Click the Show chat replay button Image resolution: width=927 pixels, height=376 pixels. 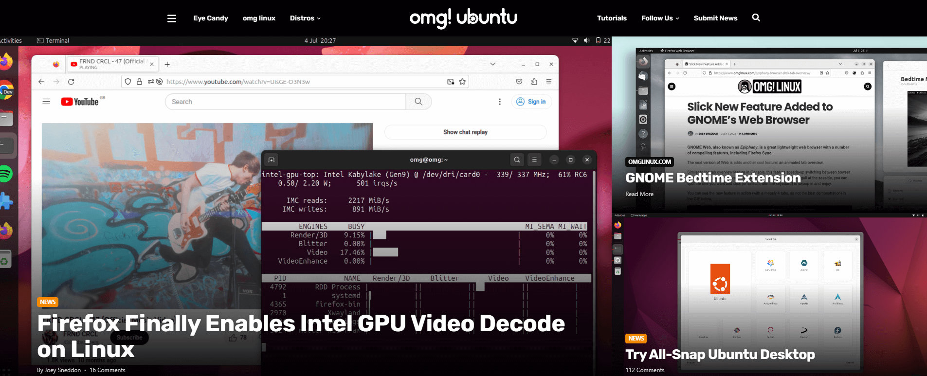[x=466, y=132]
